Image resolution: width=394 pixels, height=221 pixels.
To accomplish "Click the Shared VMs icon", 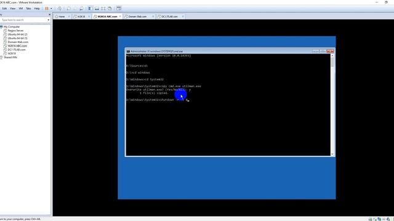I will tap(1, 57).
